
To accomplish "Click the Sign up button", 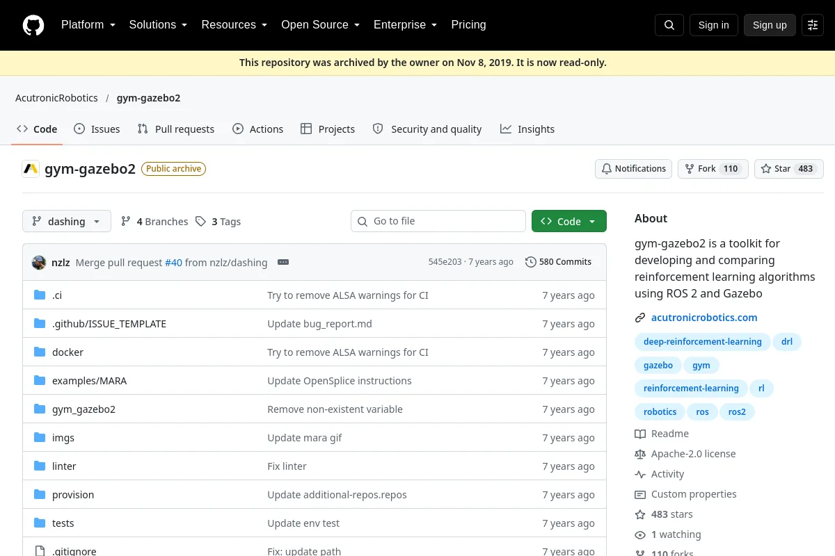I will (770, 25).
